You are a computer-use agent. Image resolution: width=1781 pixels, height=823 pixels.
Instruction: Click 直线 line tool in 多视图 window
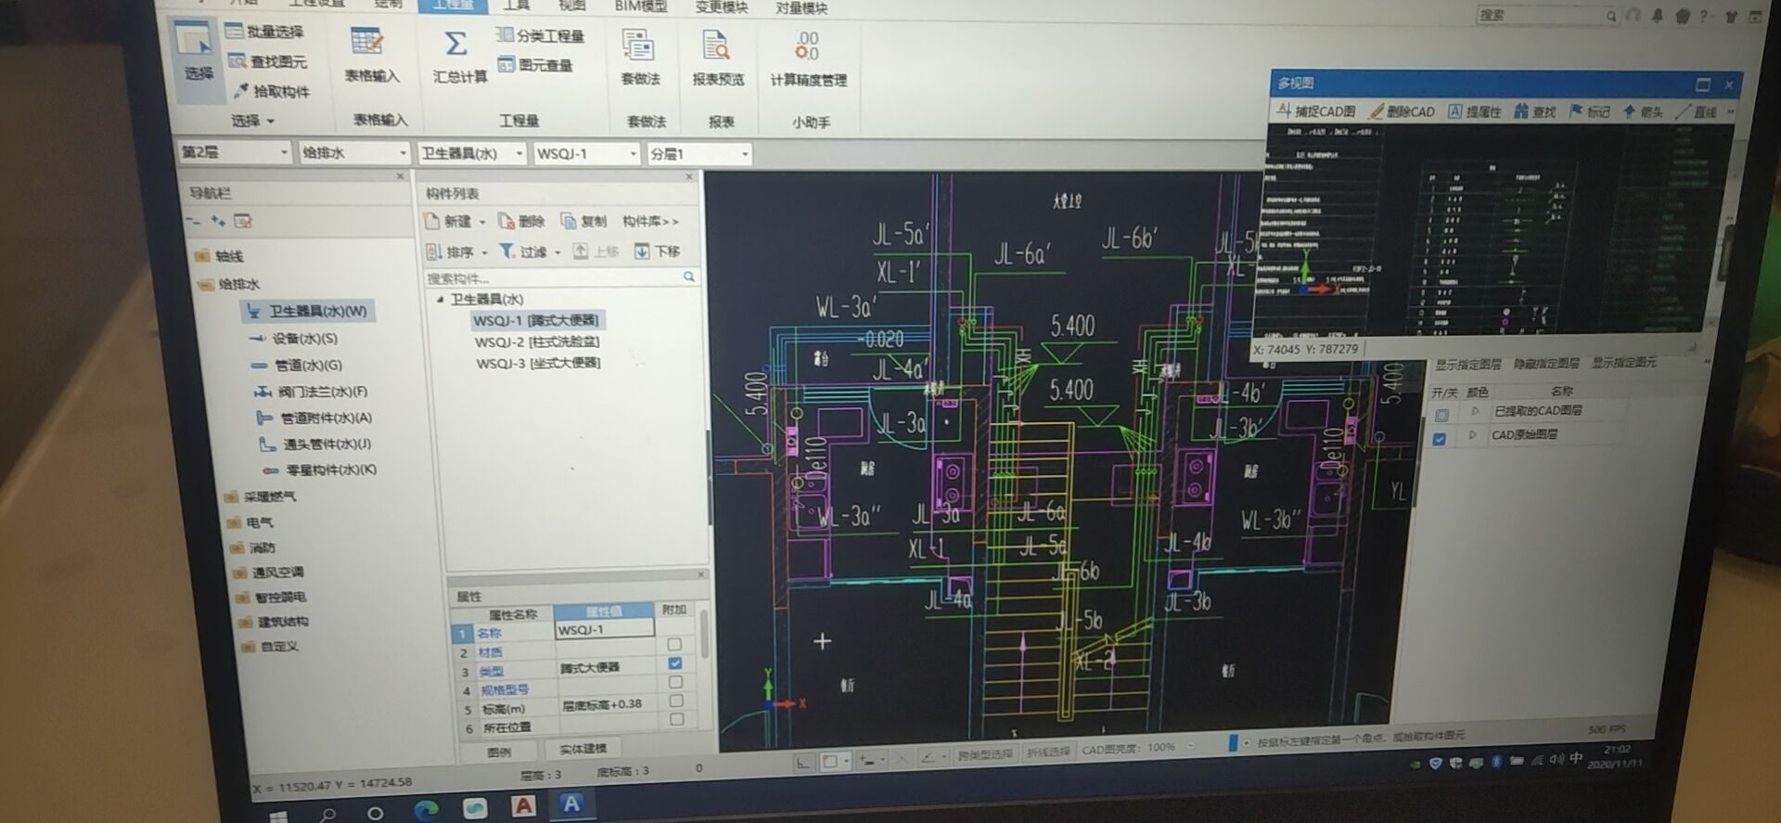1696,111
